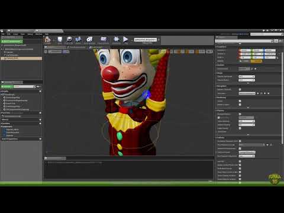Open the Help menu
284x213 pixels.
pos(47,34)
